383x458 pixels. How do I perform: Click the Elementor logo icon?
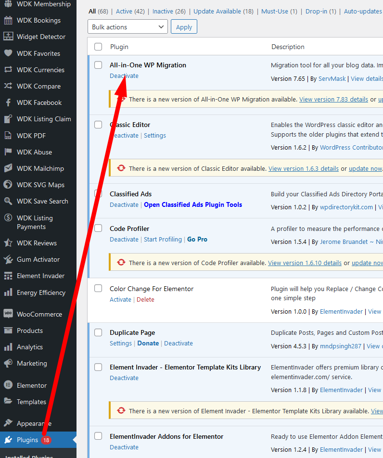click(8, 385)
